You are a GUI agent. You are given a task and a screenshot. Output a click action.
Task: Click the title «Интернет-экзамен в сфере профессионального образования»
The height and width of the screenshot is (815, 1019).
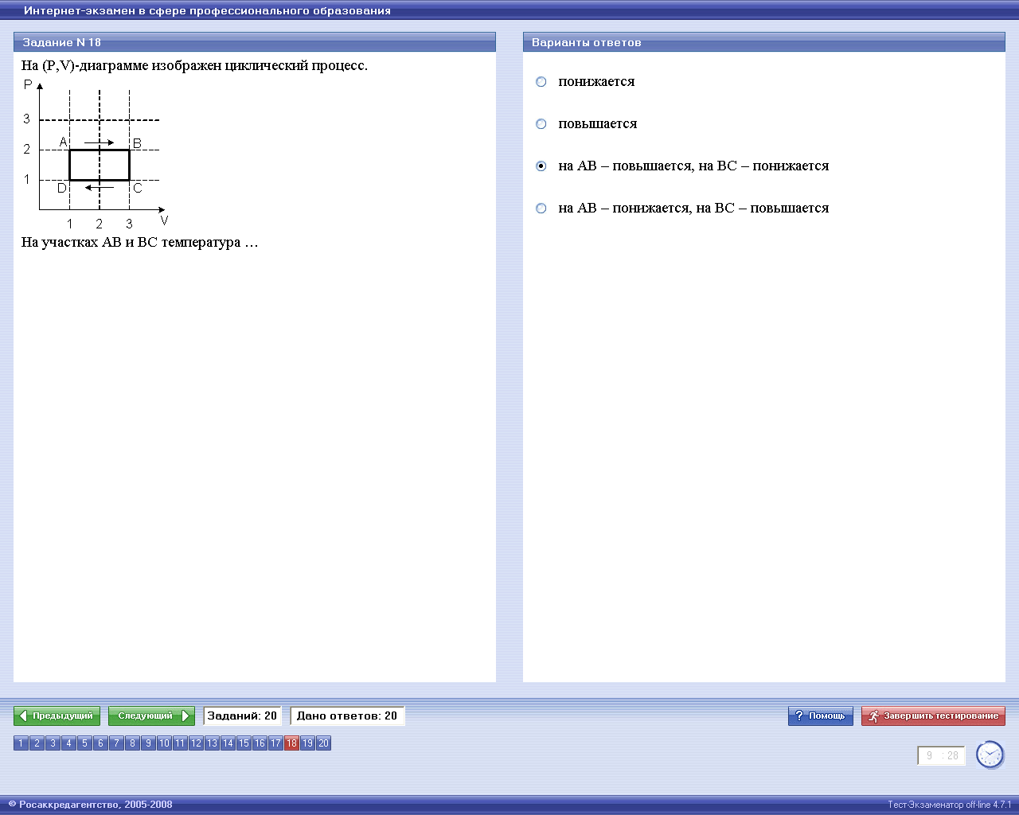(x=207, y=11)
